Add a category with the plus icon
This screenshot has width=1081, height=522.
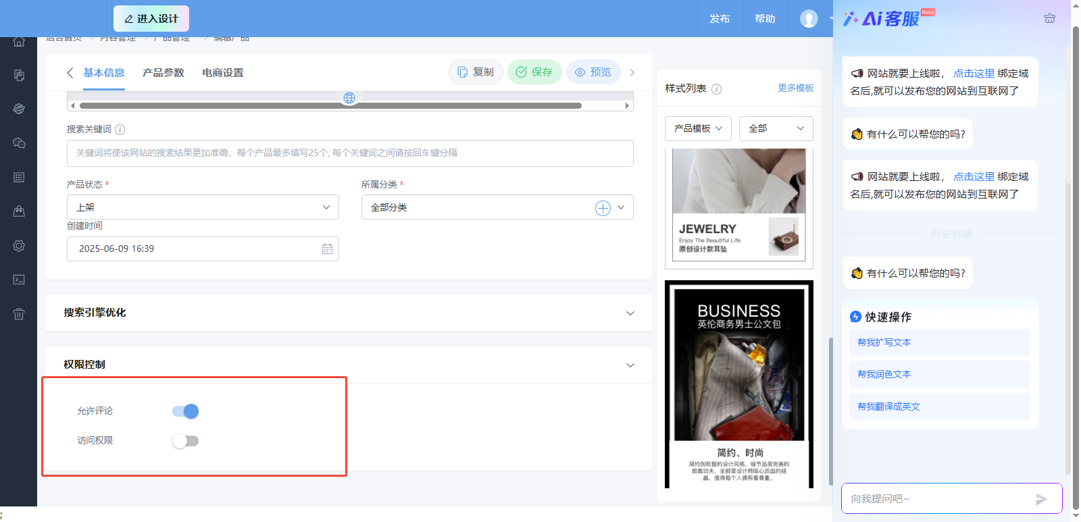[603, 208]
